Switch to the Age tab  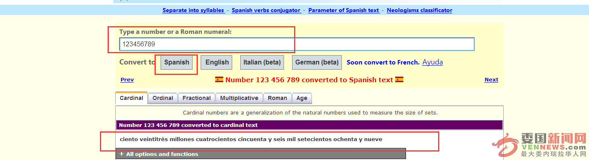click(302, 98)
